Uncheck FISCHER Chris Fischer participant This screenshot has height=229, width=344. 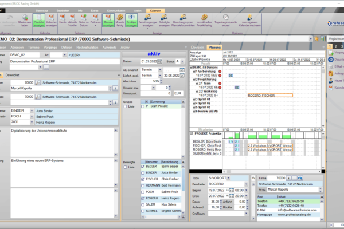click(143, 179)
